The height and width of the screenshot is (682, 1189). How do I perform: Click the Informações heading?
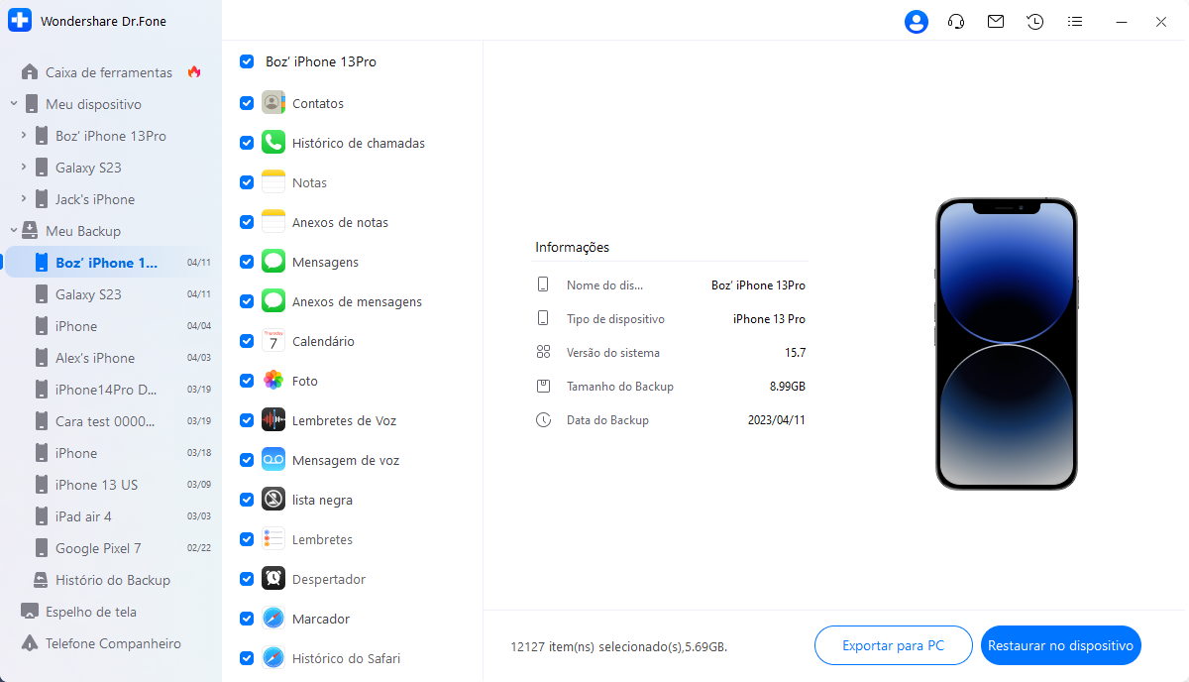coord(573,247)
